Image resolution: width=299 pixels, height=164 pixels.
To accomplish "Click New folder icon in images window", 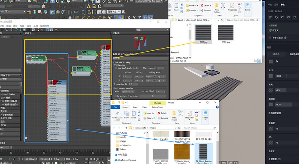I will point(174,113).
